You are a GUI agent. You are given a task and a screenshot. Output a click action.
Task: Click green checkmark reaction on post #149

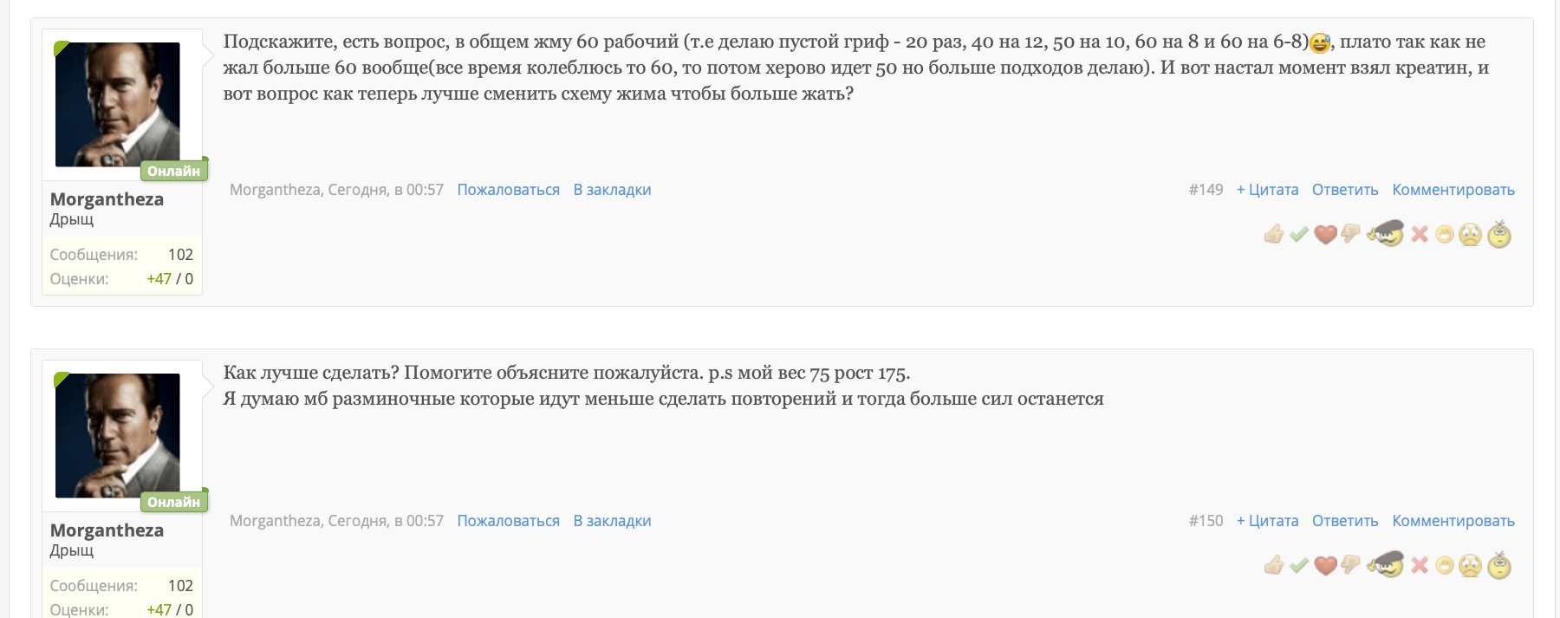pos(1298,234)
